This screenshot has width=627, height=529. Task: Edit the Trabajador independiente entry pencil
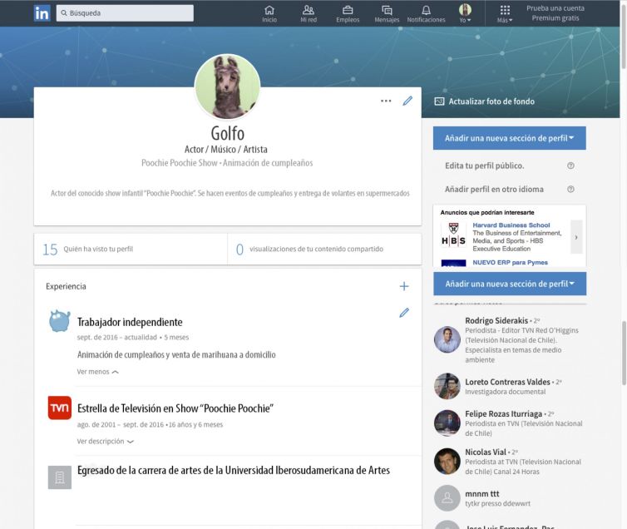[404, 313]
